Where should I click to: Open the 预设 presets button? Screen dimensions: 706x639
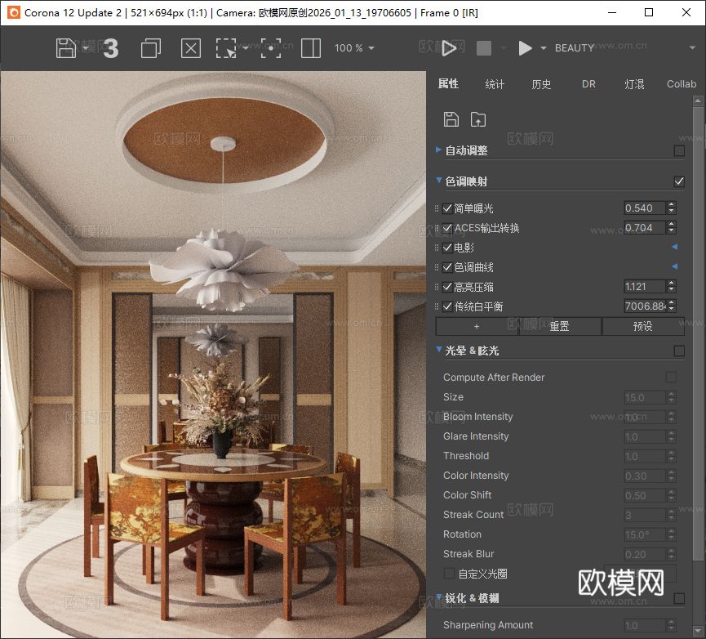(x=643, y=326)
